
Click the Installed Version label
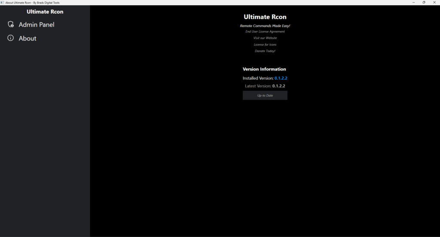[x=258, y=78]
